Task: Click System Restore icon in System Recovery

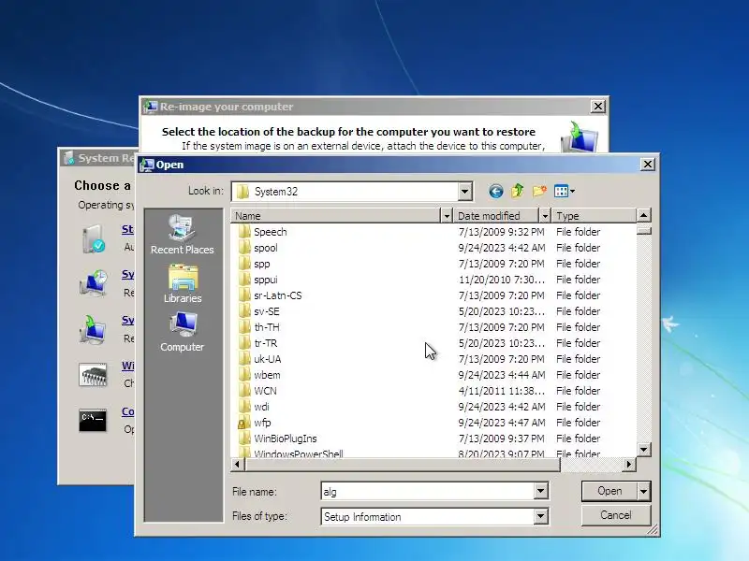Action: 93,283
